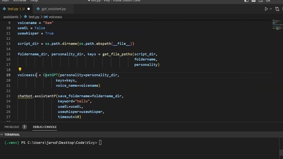This screenshot has height=159, width=283.
Task: Click "script_dir" at start of line 13
Action: coord(28,44)
